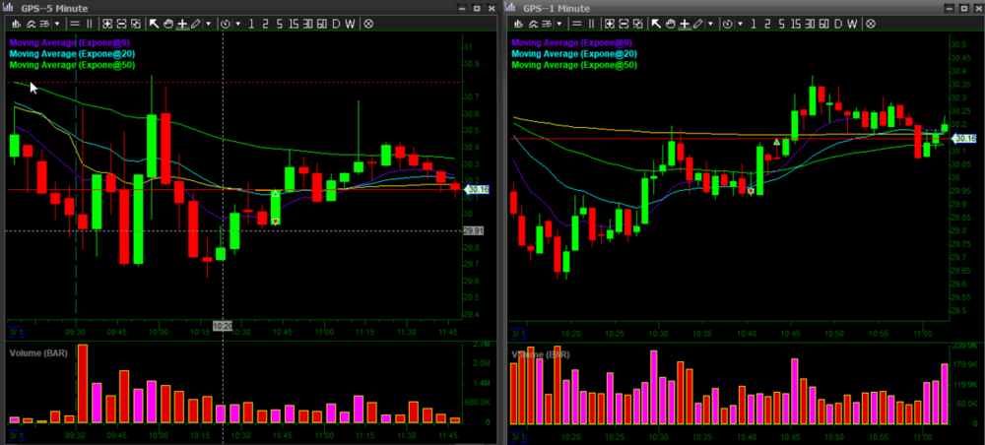Click the 30.18 price marker on left chart

[478, 189]
